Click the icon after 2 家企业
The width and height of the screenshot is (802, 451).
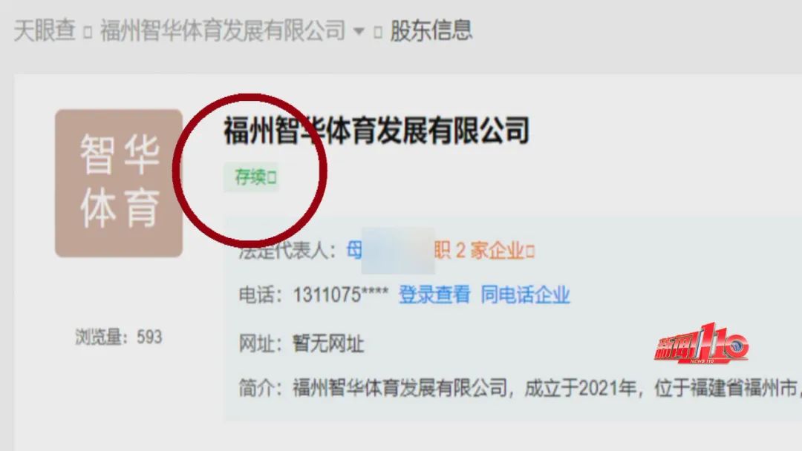coord(530,251)
